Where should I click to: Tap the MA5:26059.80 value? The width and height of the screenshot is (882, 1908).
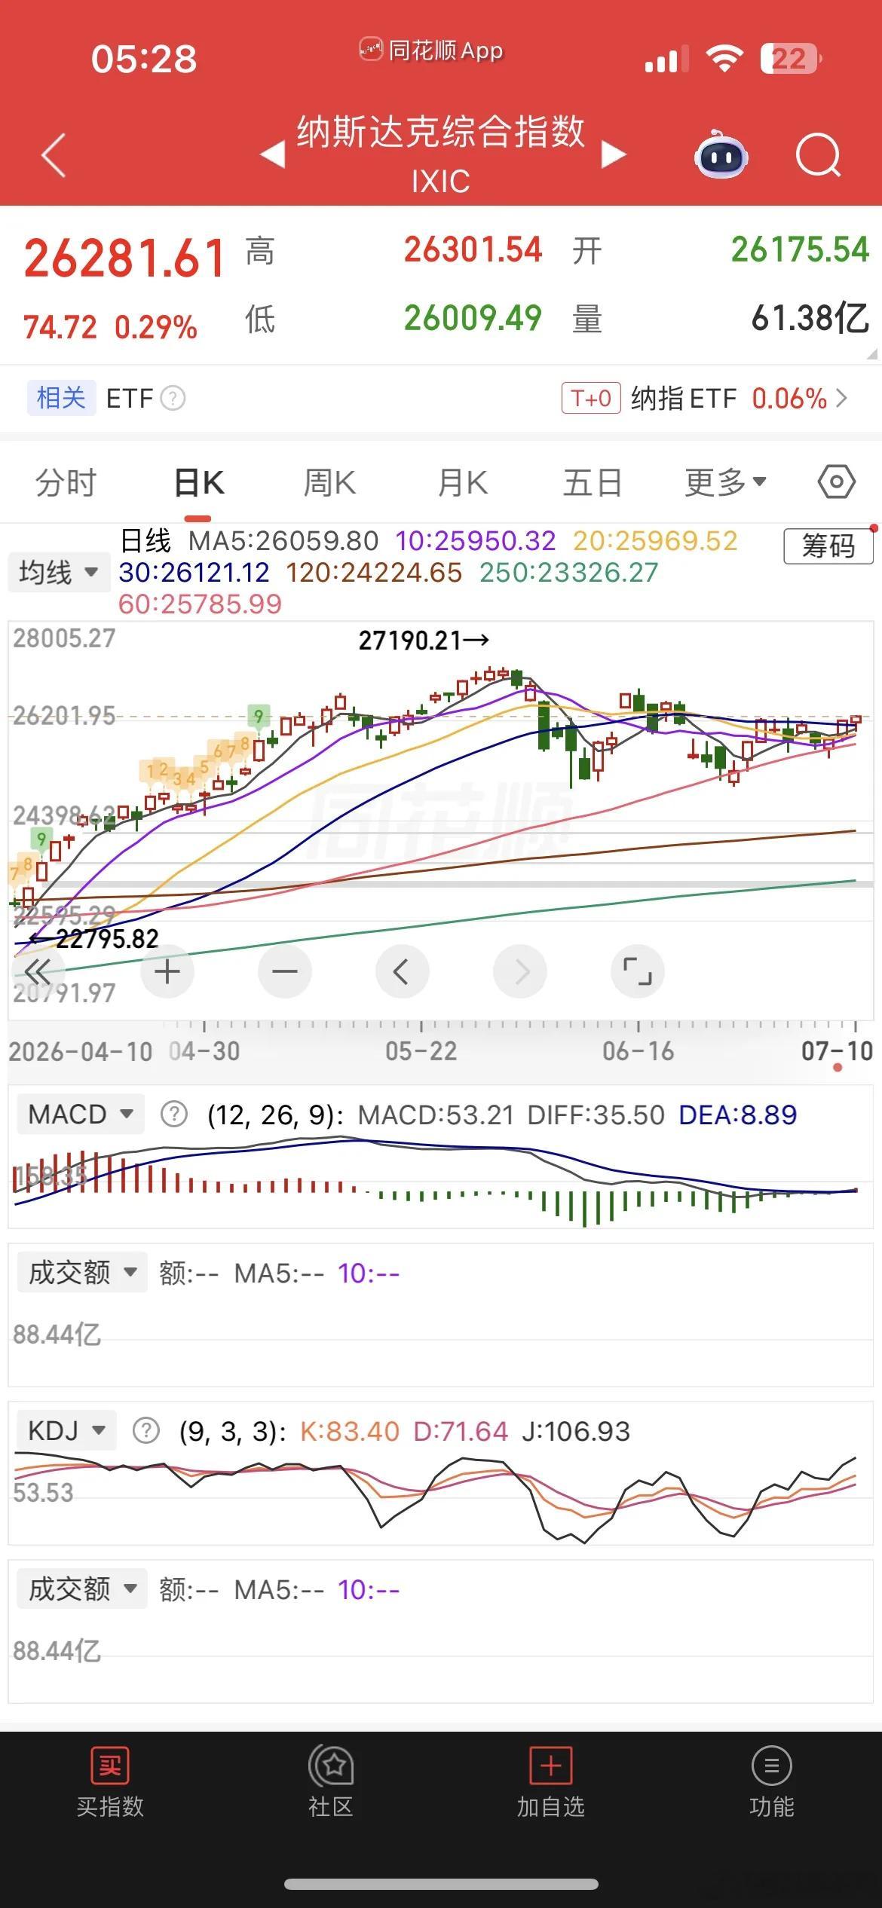pos(283,541)
